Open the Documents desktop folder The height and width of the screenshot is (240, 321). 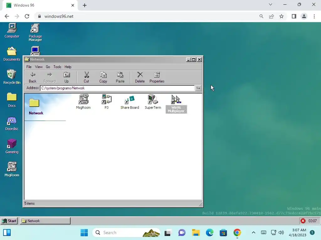[12, 54]
